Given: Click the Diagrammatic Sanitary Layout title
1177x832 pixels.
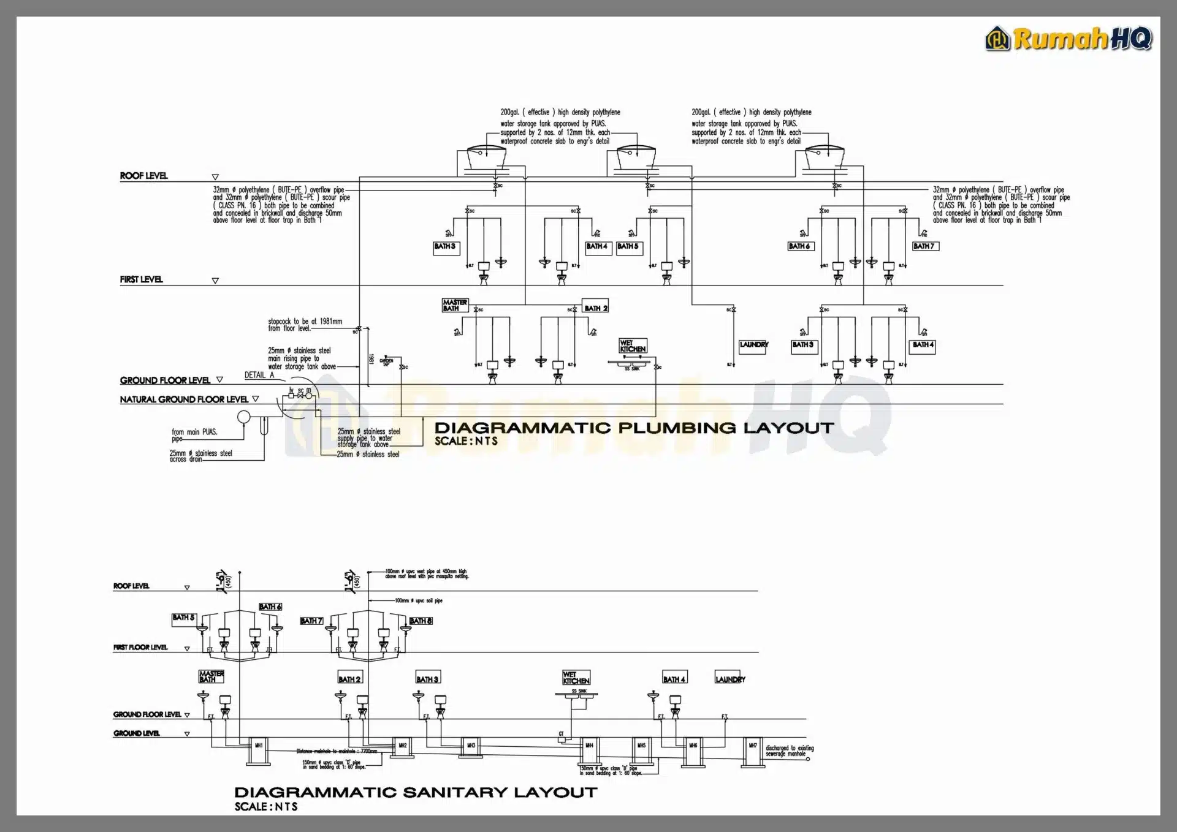Looking at the screenshot, I should point(416,792).
